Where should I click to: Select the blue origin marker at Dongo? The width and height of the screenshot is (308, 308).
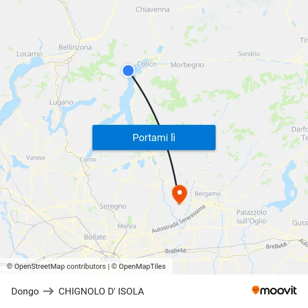pyautogui.click(x=128, y=71)
